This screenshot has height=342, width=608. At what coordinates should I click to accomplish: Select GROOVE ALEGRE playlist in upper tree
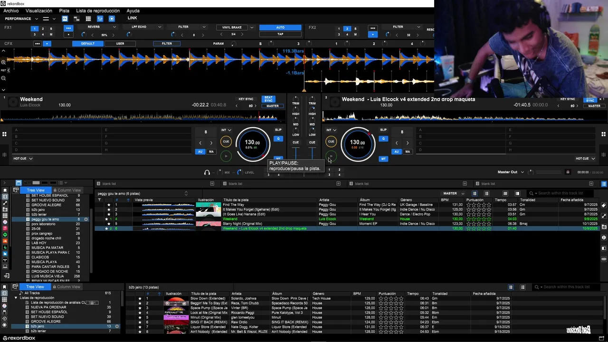46,205
